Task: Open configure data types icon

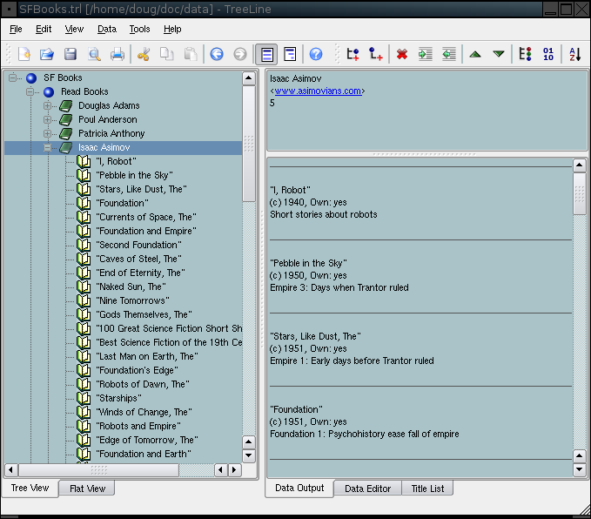Action: pyautogui.click(x=525, y=54)
